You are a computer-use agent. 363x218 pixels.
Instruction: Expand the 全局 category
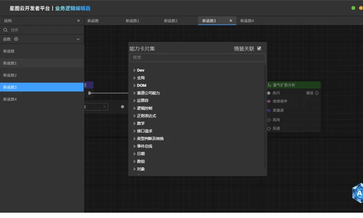135,78
